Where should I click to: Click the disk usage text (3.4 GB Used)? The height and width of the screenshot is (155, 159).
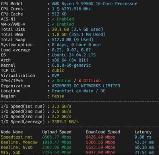[87, 29]
